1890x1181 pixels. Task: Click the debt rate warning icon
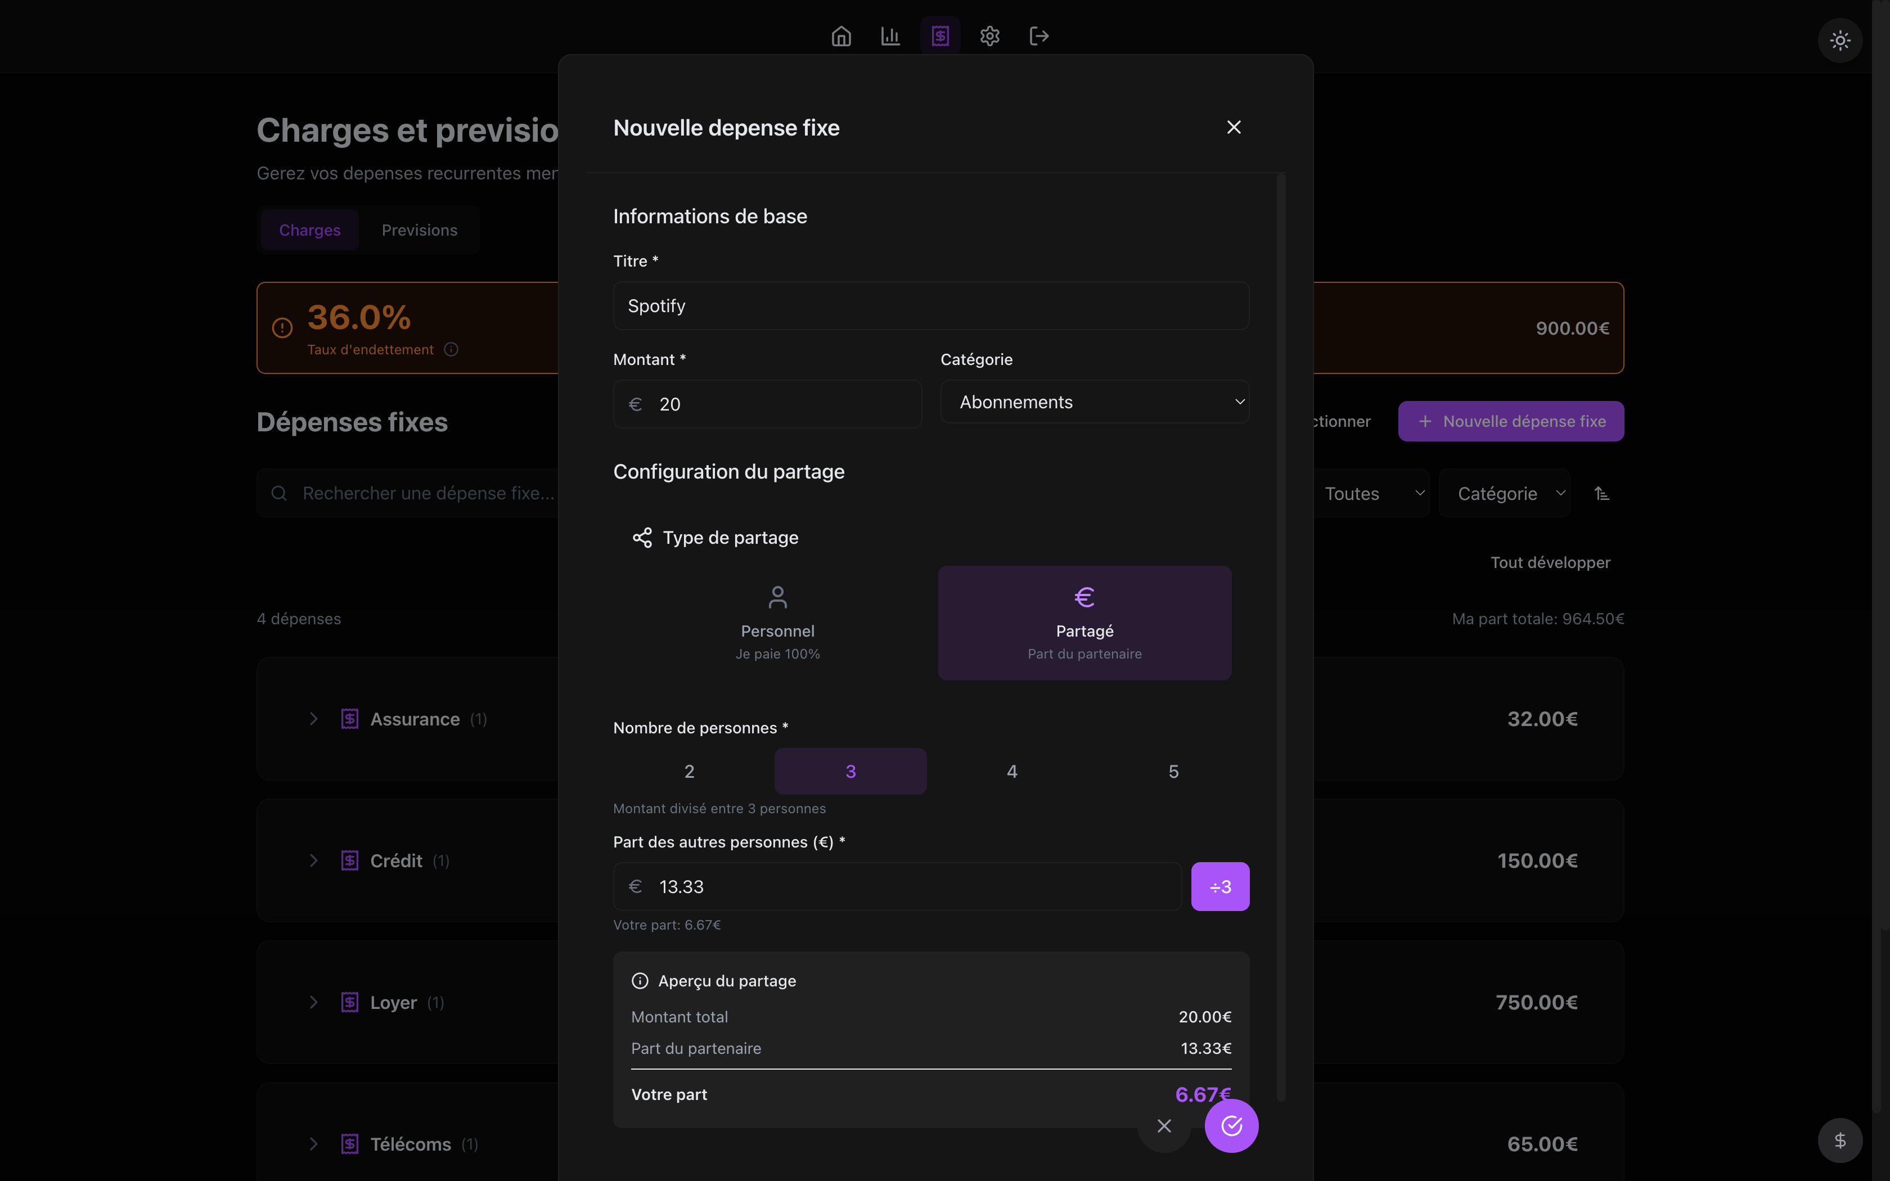tap(282, 328)
